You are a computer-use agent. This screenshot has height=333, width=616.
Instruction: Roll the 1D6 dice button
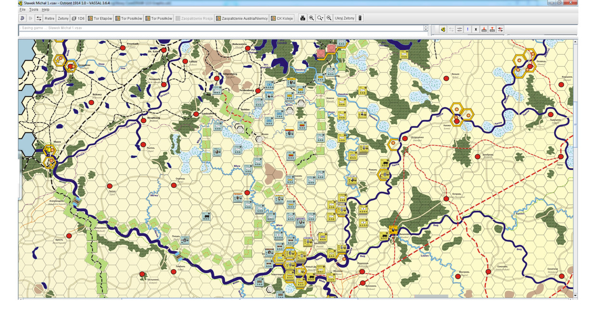point(78,18)
